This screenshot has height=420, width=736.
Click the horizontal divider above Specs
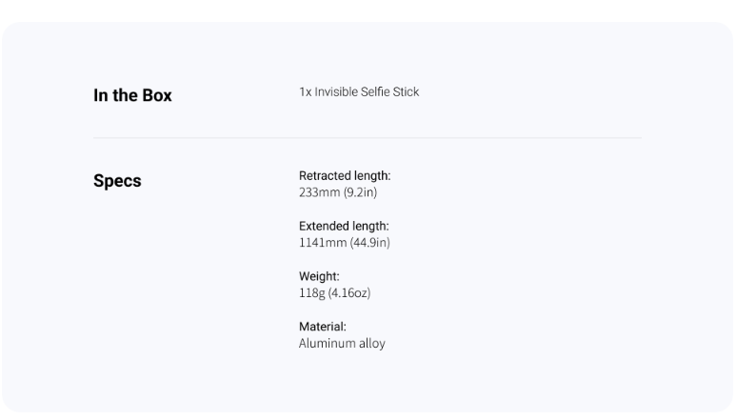pos(368,138)
